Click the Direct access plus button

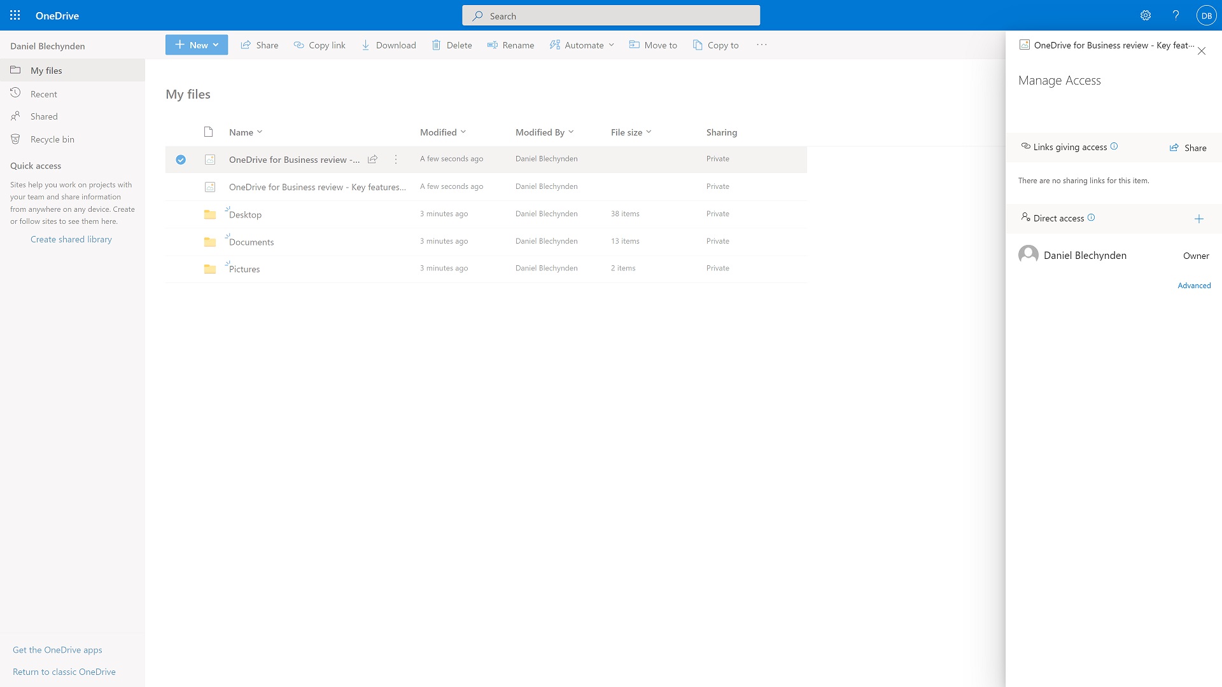(1199, 219)
